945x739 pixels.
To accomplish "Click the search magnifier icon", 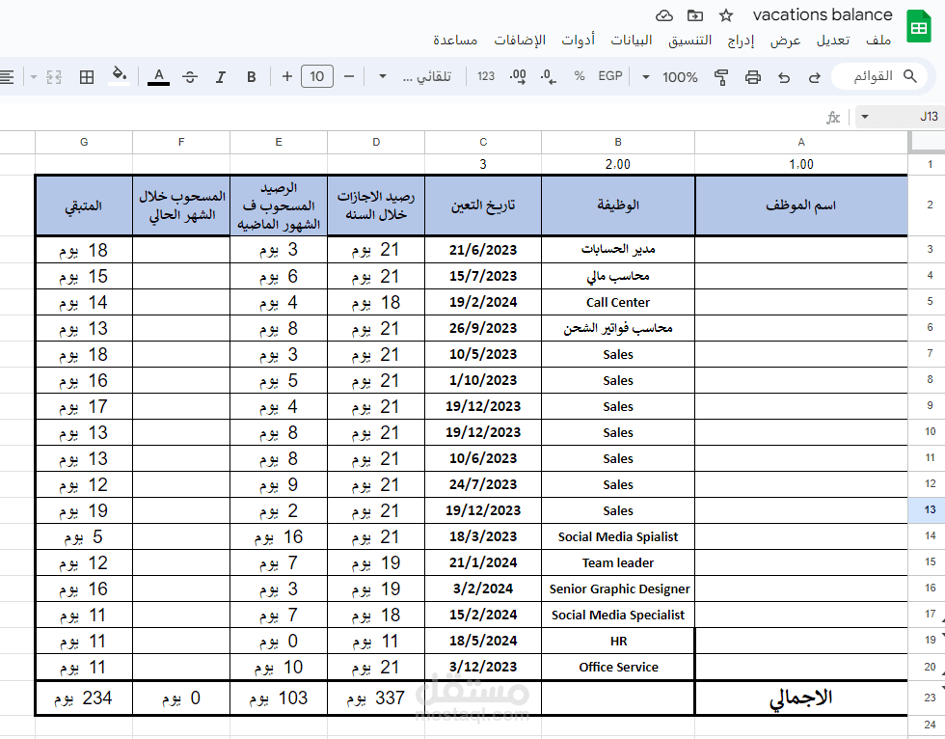I will [910, 76].
